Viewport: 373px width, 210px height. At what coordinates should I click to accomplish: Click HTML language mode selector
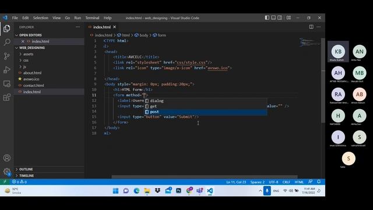[299, 182]
